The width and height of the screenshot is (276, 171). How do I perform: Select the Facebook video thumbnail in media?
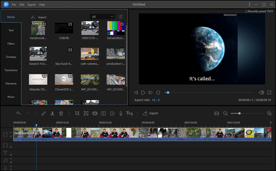click(38, 28)
